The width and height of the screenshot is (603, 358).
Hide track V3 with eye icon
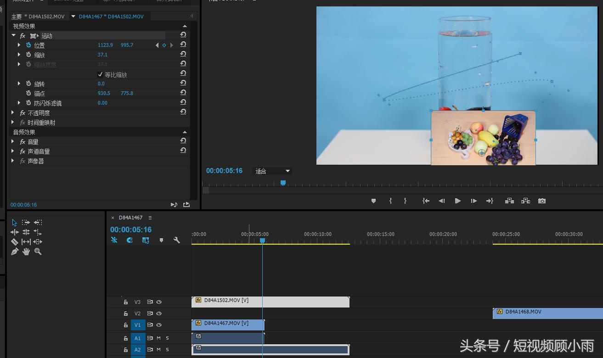click(159, 302)
